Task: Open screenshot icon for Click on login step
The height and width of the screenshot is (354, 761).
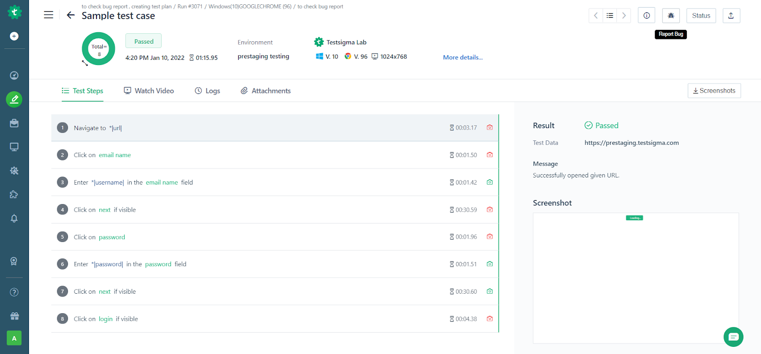Action: pyautogui.click(x=489, y=319)
